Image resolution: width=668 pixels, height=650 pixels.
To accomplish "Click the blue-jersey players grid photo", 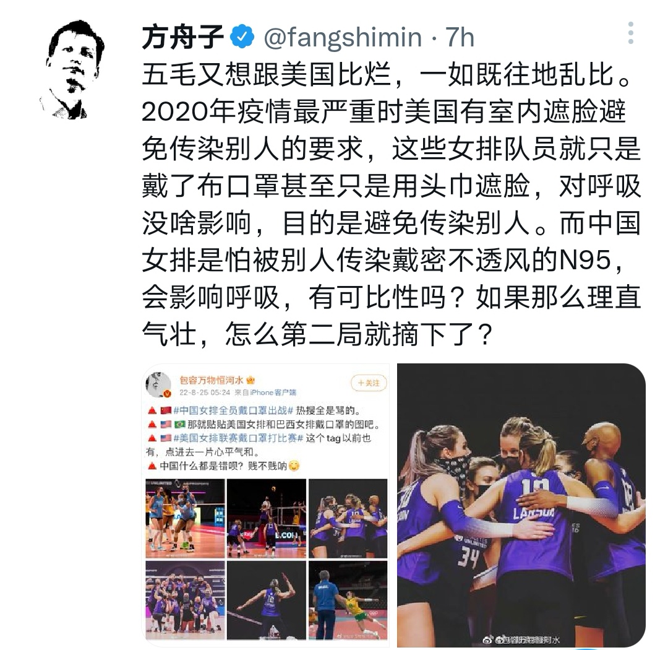I will tap(185, 518).
